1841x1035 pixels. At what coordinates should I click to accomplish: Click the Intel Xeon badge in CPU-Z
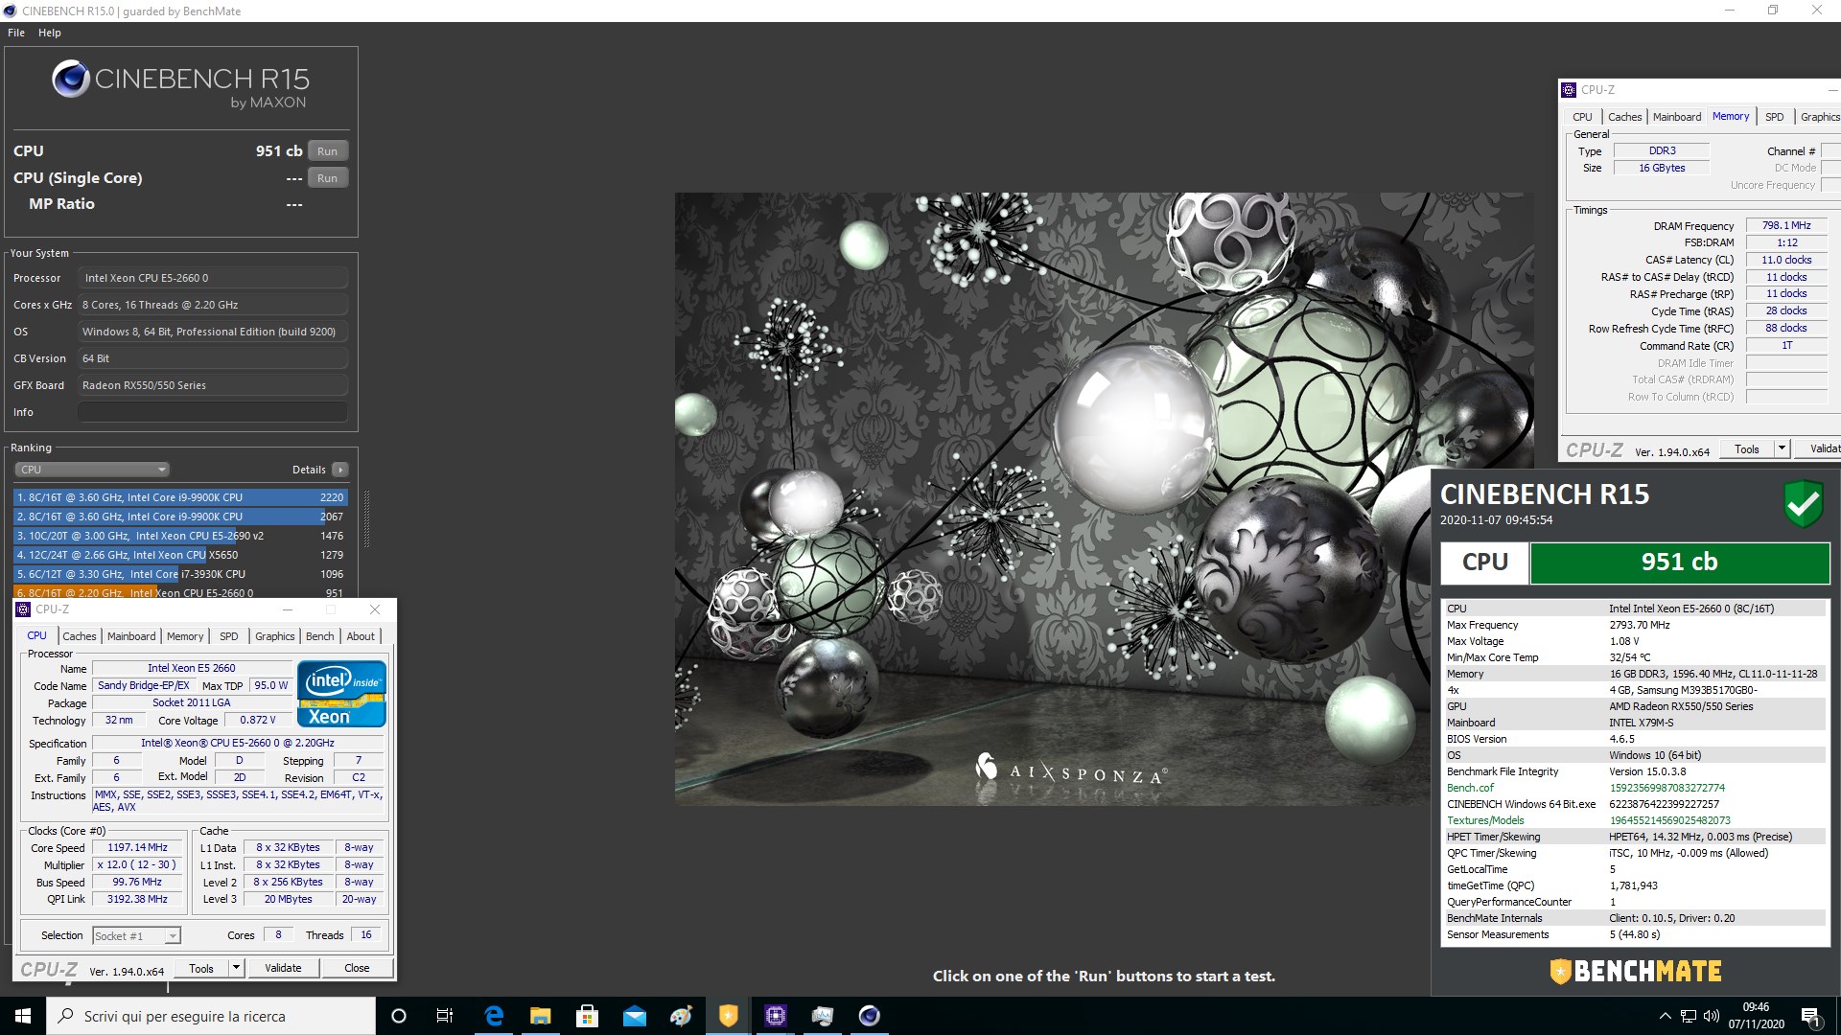point(341,694)
